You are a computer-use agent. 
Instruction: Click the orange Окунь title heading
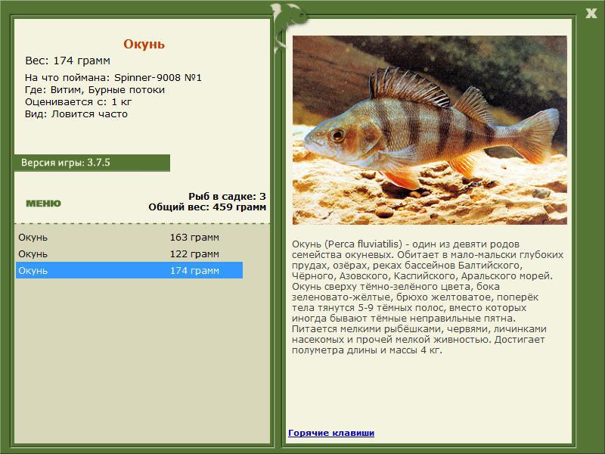pyautogui.click(x=144, y=44)
